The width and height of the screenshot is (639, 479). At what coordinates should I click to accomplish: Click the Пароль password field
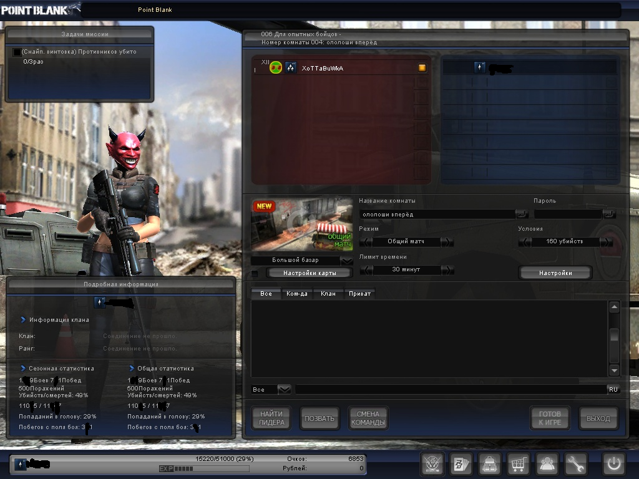coord(568,215)
